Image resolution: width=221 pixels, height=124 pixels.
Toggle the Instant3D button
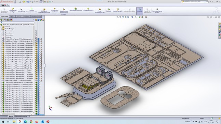[140, 11]
